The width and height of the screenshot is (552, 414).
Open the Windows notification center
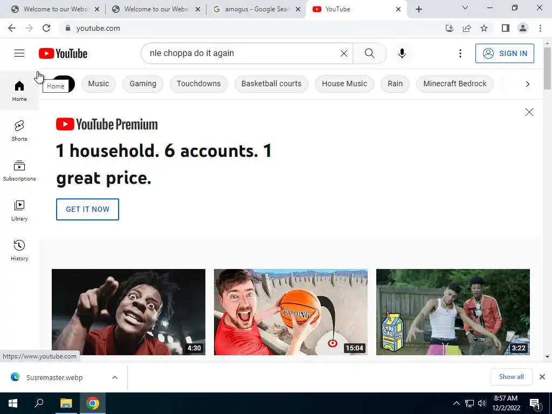535,404
